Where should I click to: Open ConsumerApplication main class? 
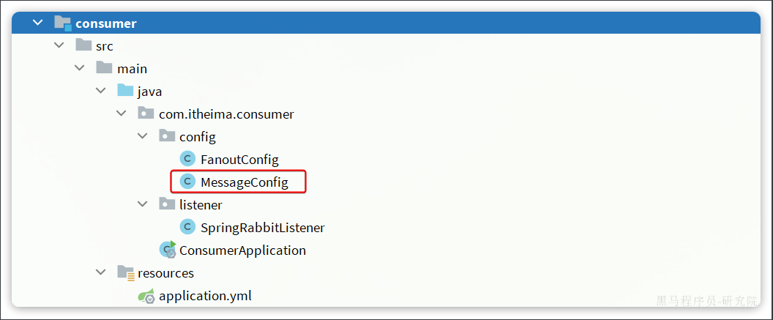tap(242, 250)
